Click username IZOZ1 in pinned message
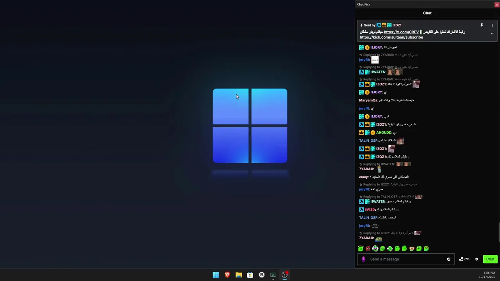Screen dimensions: 500x281 397,25
